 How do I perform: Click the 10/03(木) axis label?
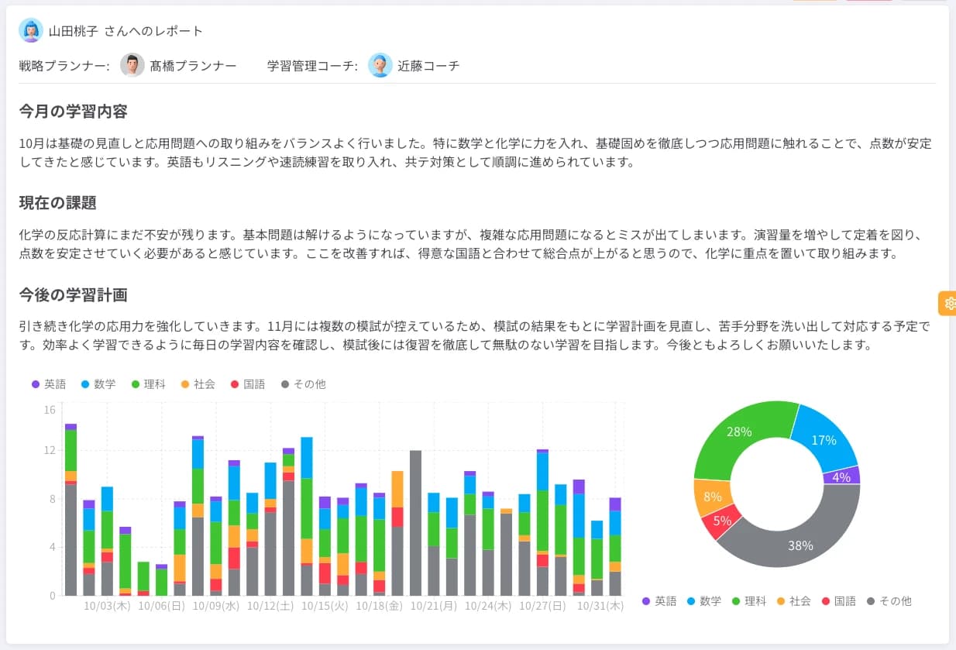point(107,608)
